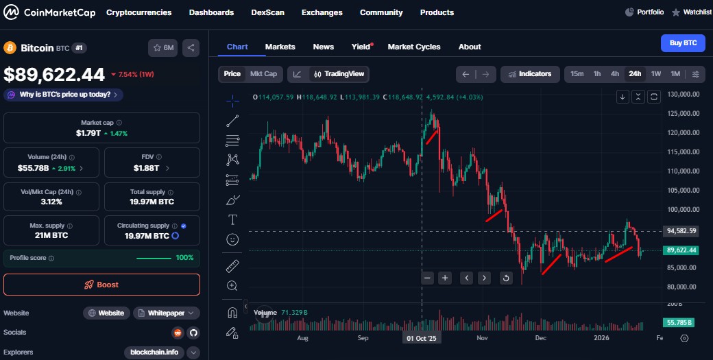Open the Indicators panel
The image size is (713, 360).
click(529, 74)
